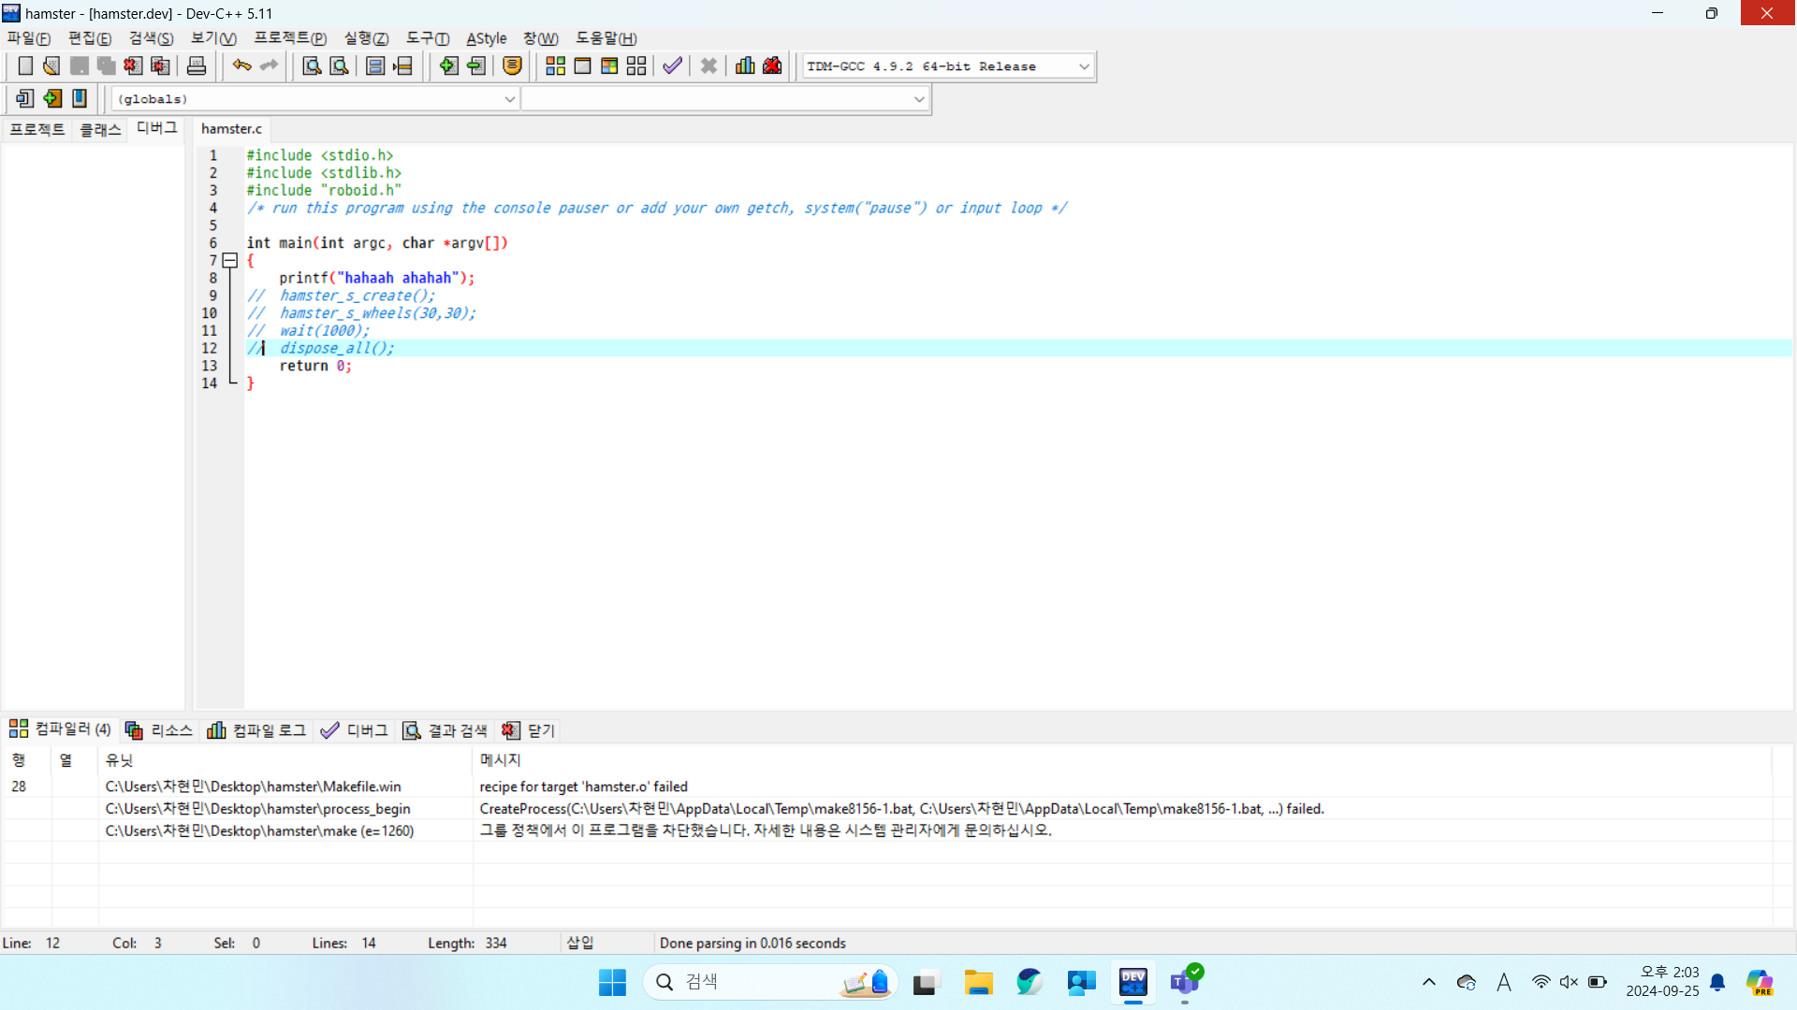Select the Makefile.win error row
This screenshot has height=1010, width=1797.
(253, 786)
